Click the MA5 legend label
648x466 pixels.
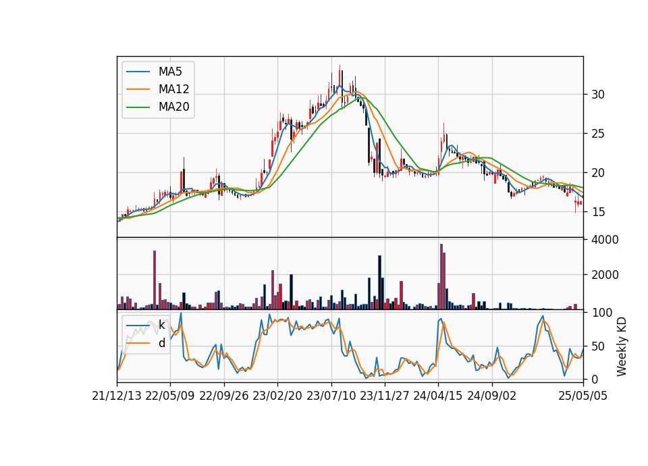coord(170,72)
